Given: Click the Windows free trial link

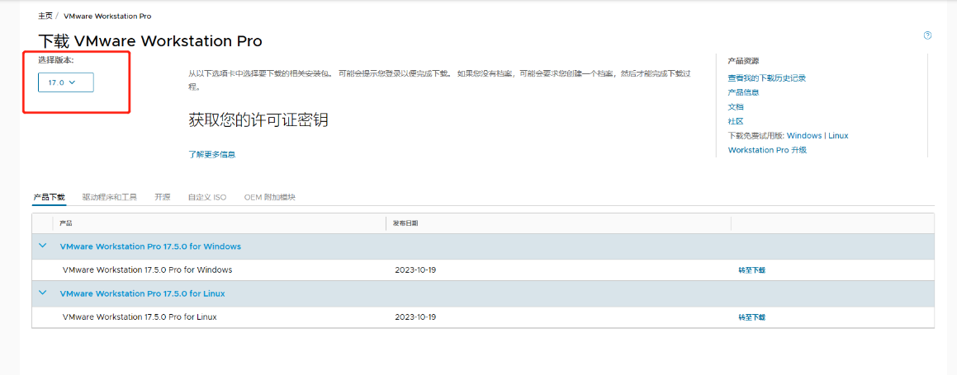Looking at the screenshot, I should click(804, 136).
